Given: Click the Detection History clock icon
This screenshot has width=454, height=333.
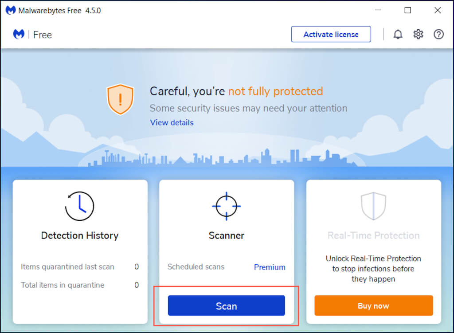Looking at the screenshot, I should [80, 206].
